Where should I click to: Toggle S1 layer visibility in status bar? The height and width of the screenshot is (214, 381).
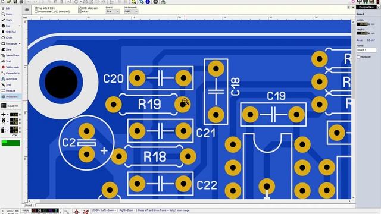pyautogui.click(x=40, y=210)
